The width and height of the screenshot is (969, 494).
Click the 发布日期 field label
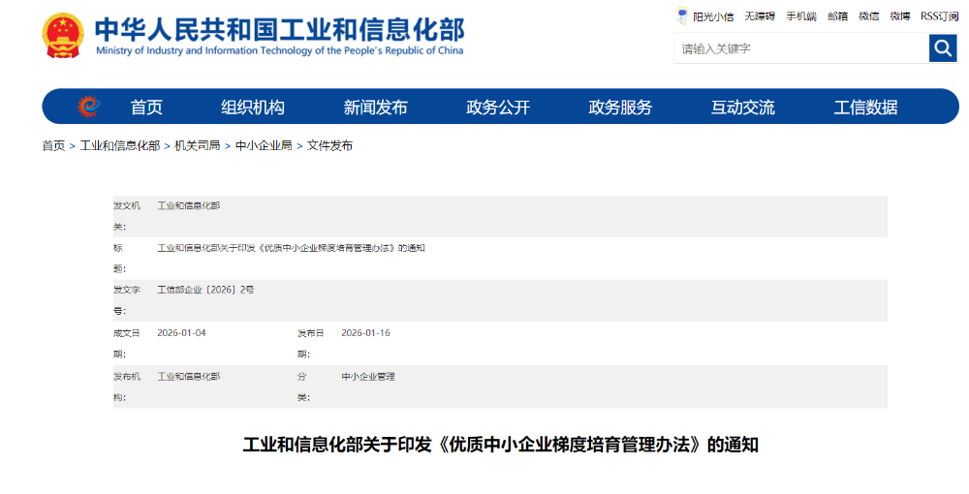click(311, 343)
